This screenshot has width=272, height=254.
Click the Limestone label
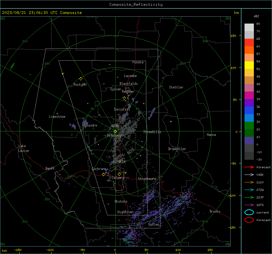tap(57, 117)
